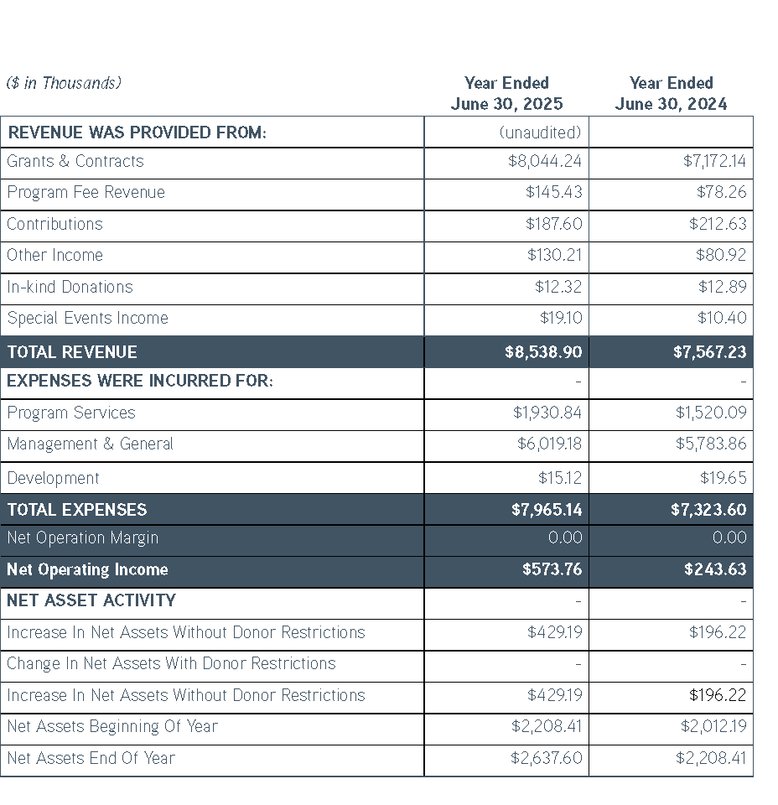The width and height of the screenshot is (778, 805).
Task: Select the NET ASSET ACTIVITY heading
Action: click(x=91, y=601)
